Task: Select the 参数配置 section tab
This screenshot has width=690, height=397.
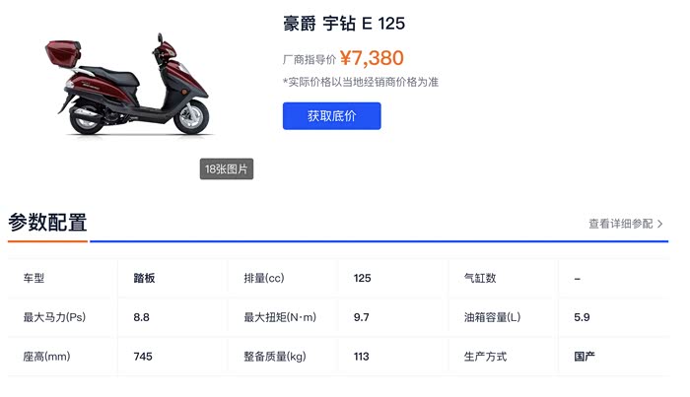Action: tap(47, 223)
